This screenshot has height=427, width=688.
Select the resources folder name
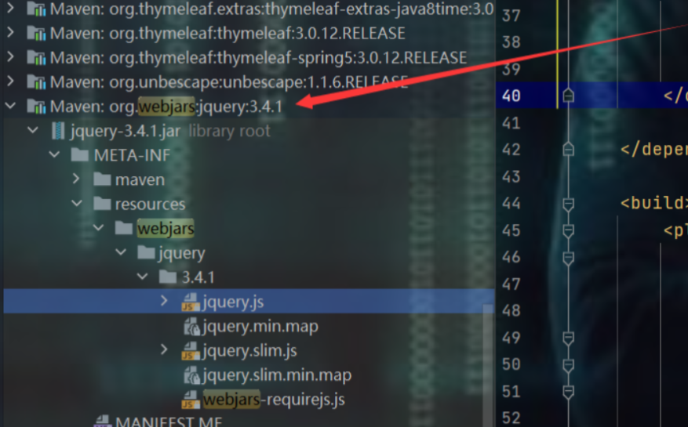150,204
